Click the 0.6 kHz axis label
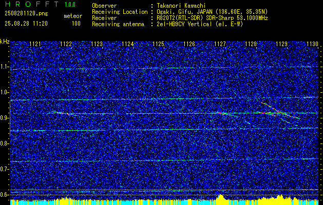 (x=5, y=195)
